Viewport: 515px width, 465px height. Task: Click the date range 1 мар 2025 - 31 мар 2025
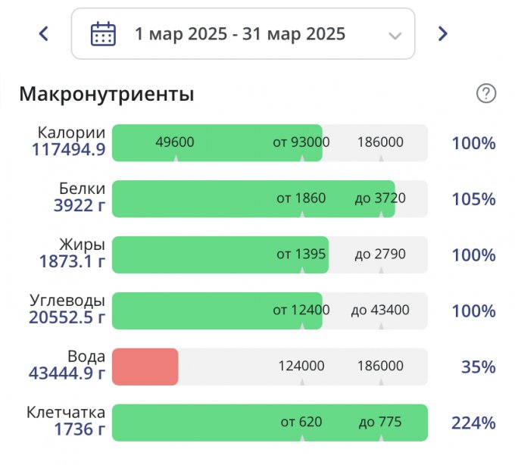click(239, 34)
